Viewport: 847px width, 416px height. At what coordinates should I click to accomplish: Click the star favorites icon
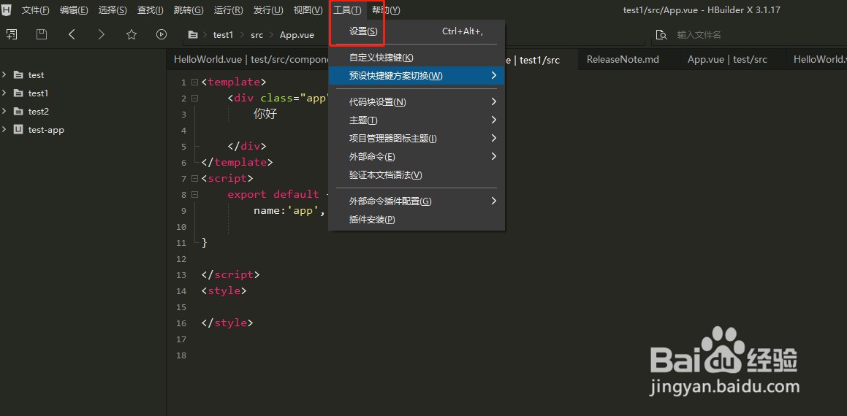click(132, 34)
